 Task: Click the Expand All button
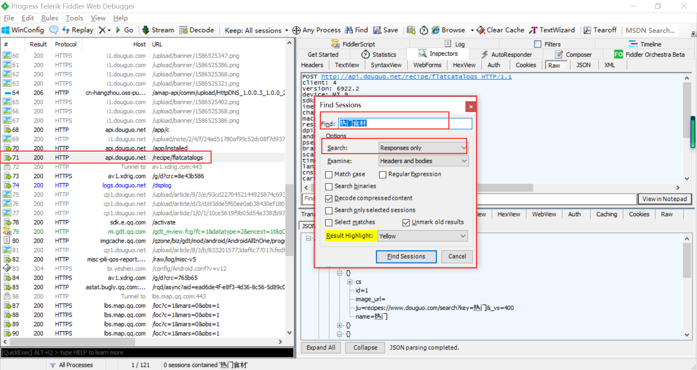(321, 348)
